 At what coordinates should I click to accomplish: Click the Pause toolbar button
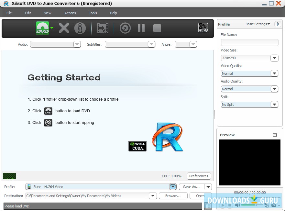pyautogui.click(x=141, y=28)
